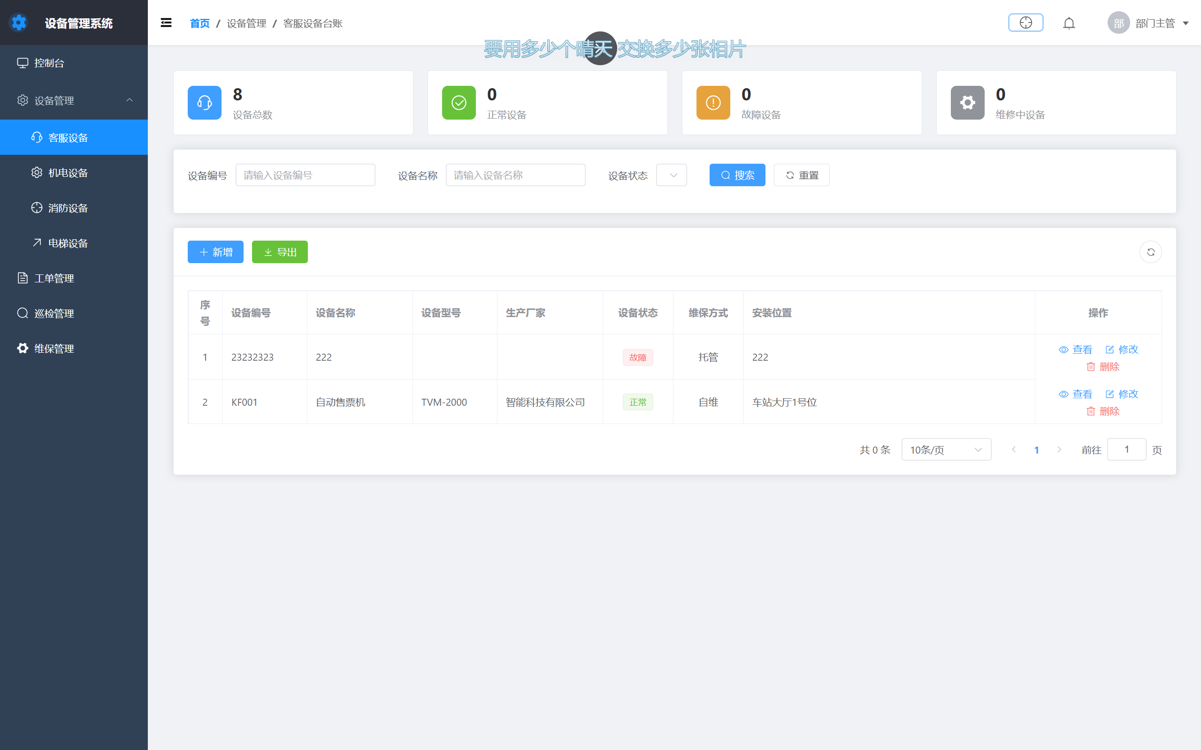The height and width of the screenshot is (750, 1201).
Task: Delete the KF001 device row
Action: click(1103, 411)
